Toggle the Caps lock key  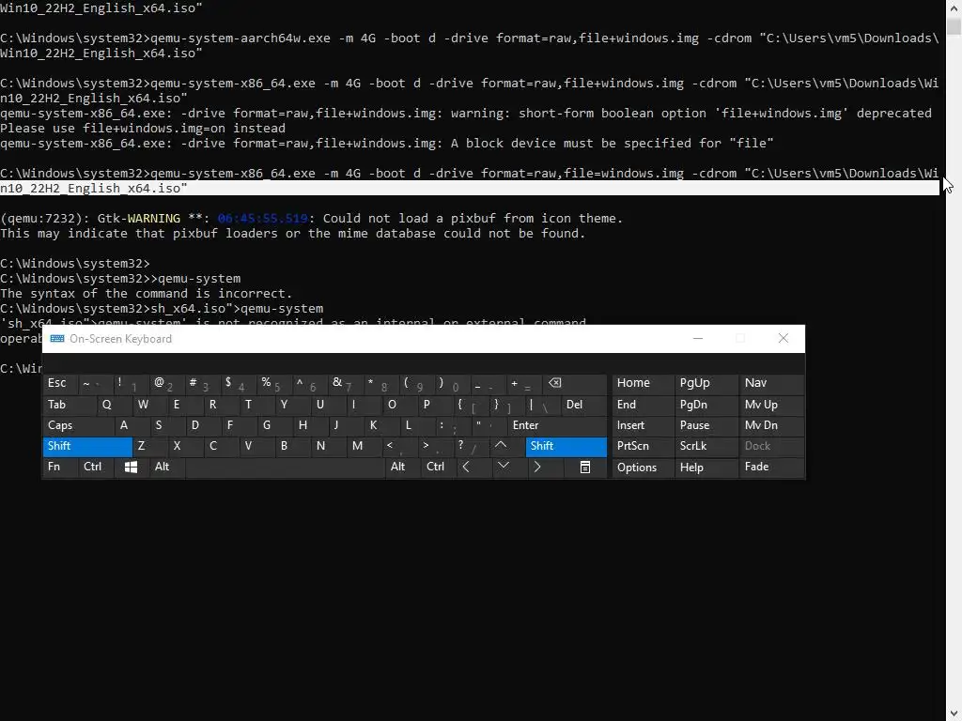click(x=78, y=425)
